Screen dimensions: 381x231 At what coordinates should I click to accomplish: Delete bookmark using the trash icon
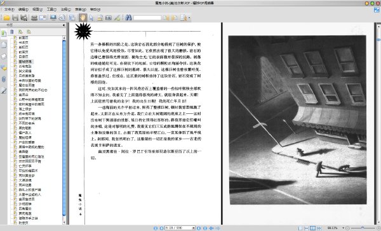point(12,32)
